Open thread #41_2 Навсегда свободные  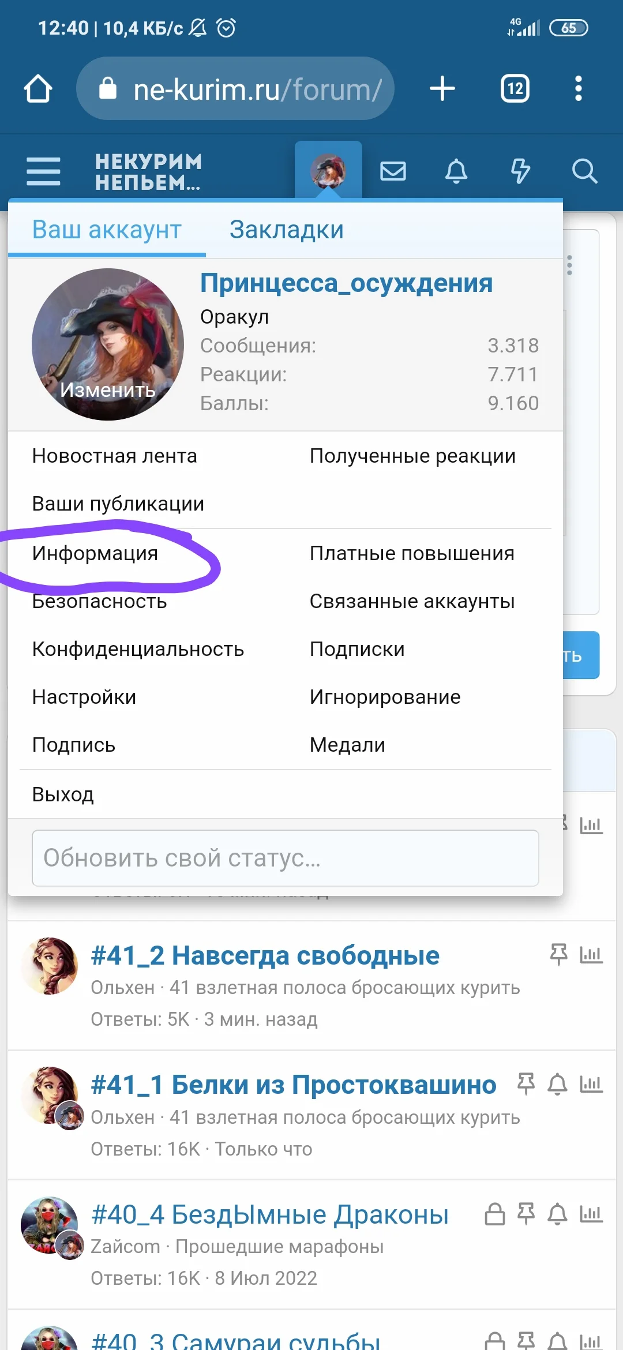[265, 955]
